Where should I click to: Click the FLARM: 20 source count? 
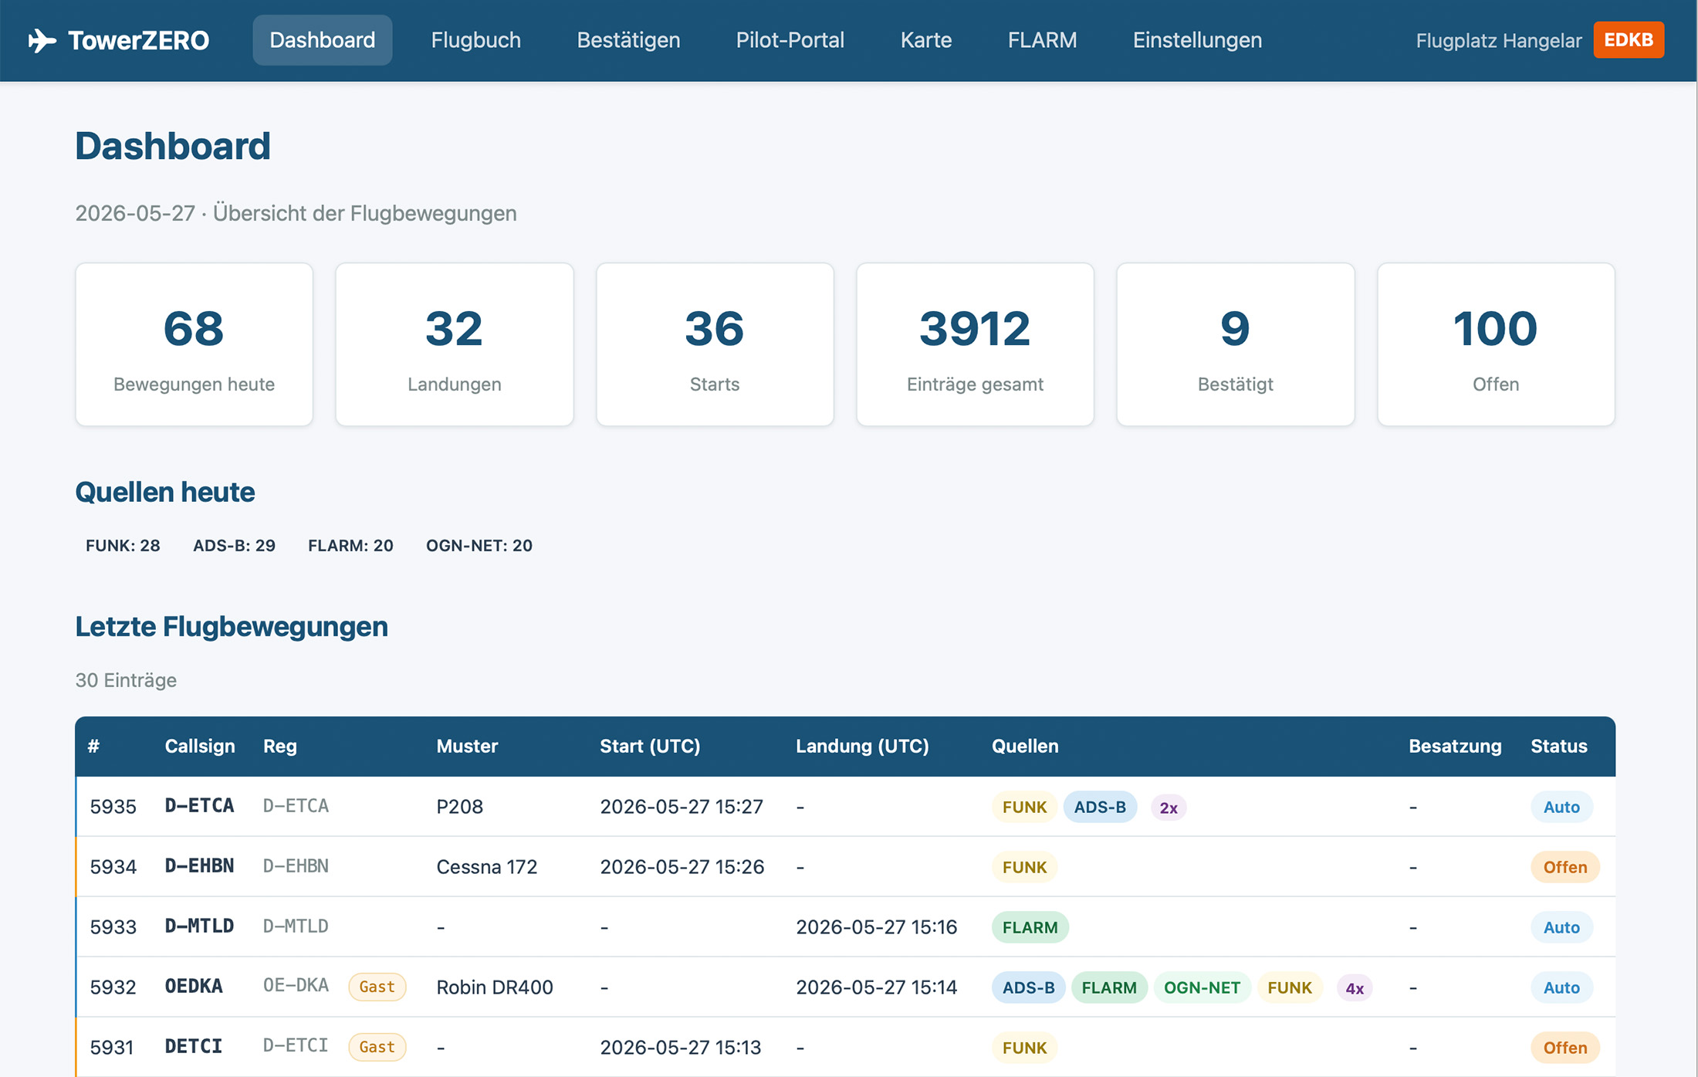[350, 545]
